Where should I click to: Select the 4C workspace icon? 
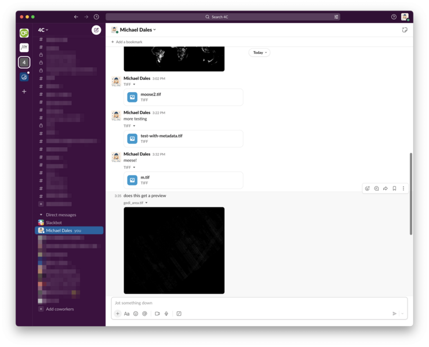click(x=24, y=63)
